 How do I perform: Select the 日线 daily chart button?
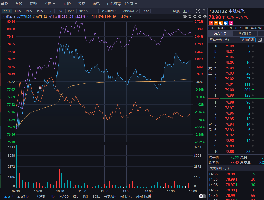click(x=18, y=11)
